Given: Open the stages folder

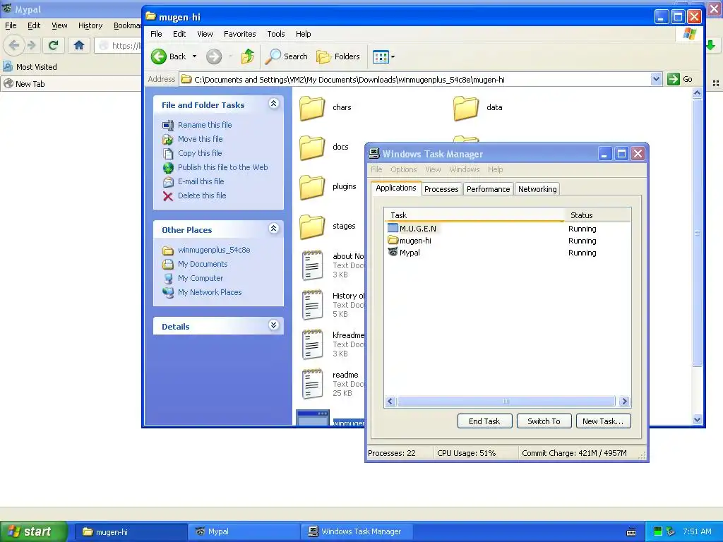Looking at the screenshot, I should click(x=312, y=227).
